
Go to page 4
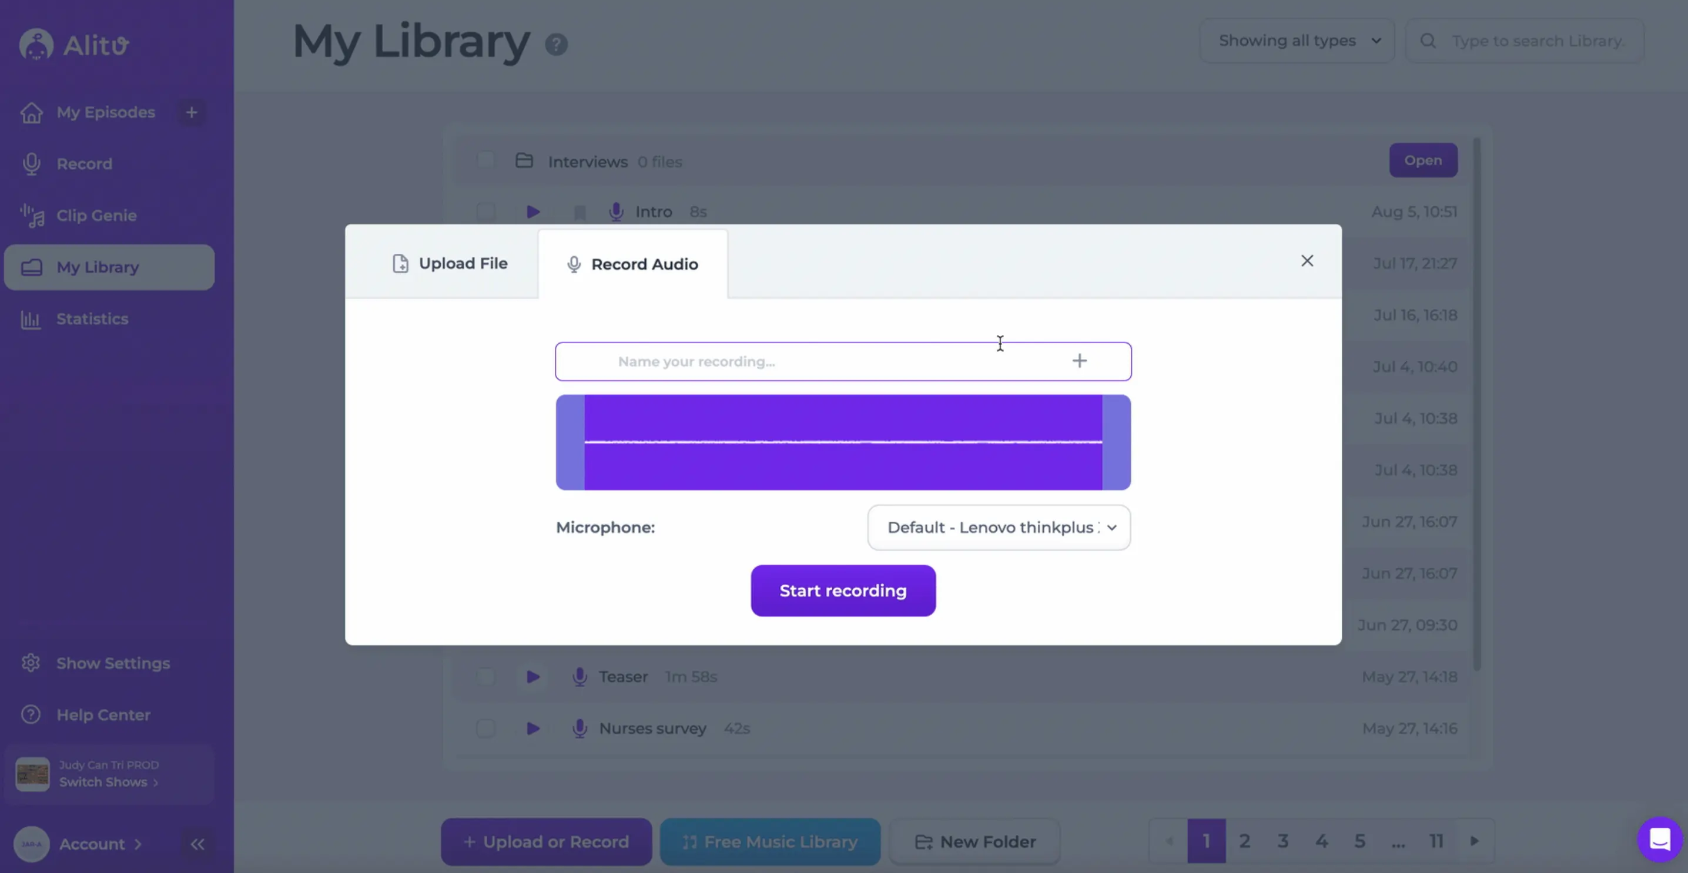1322,841
